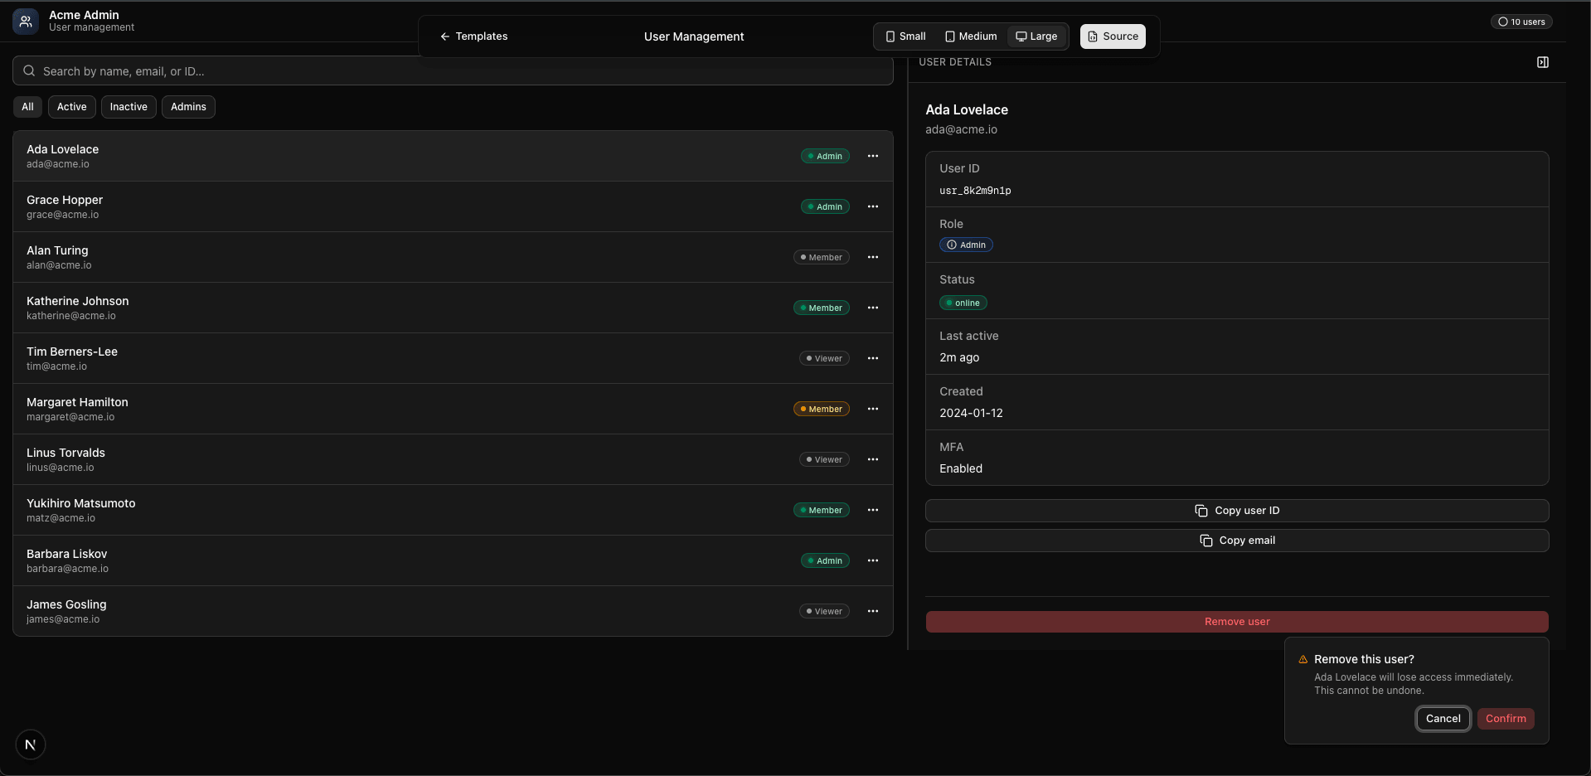Open more actions for Tim Berners-Lee row
The width and height of the screenshot is (1591, 776).
pos(872,358)
